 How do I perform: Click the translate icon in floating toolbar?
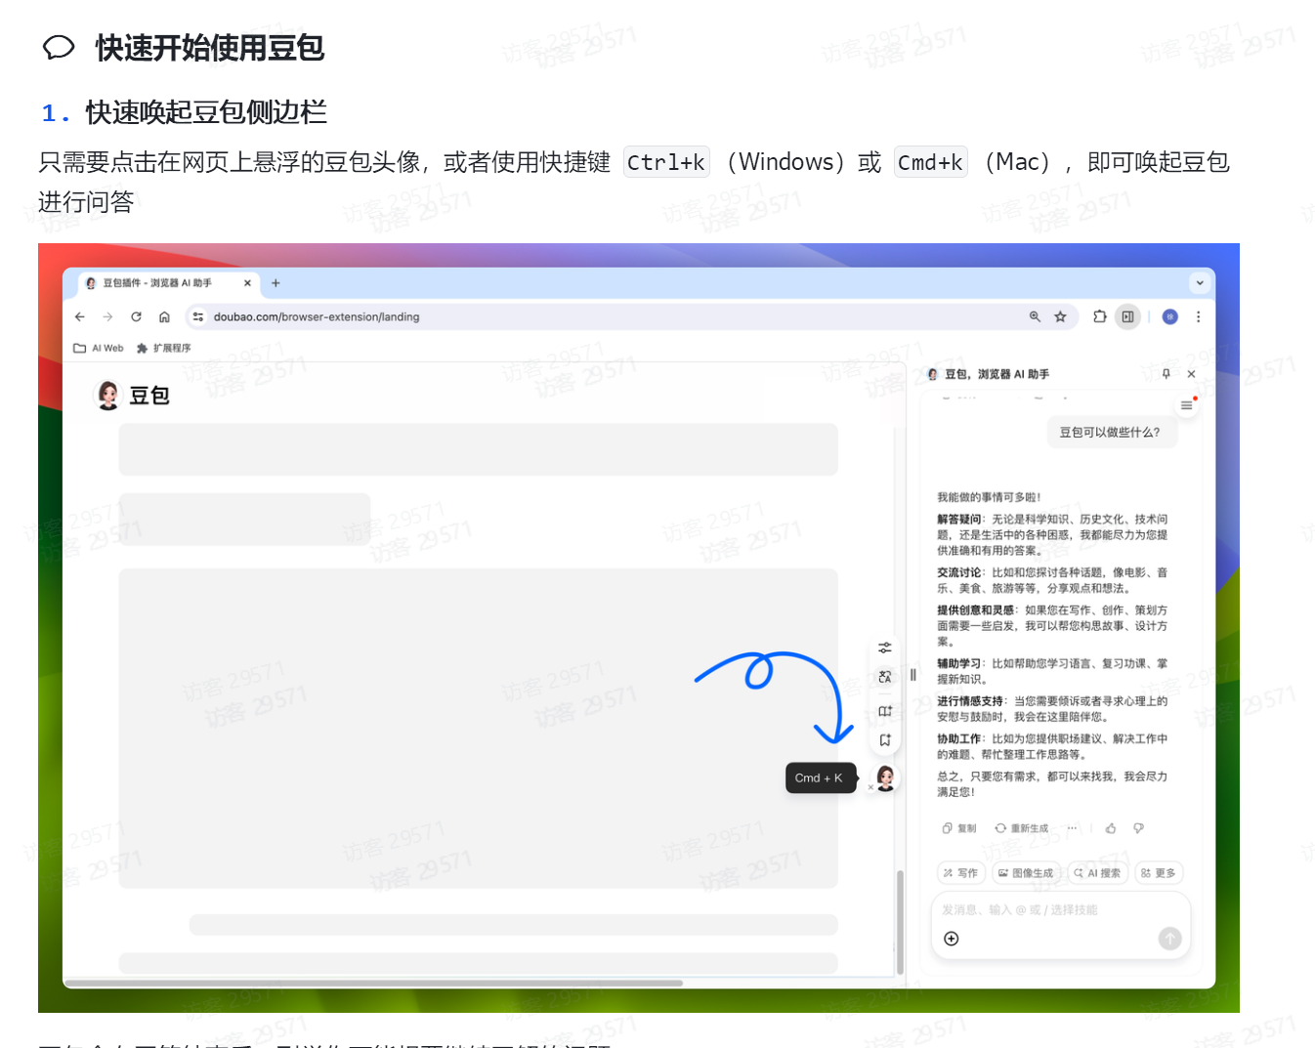(884, 677)
